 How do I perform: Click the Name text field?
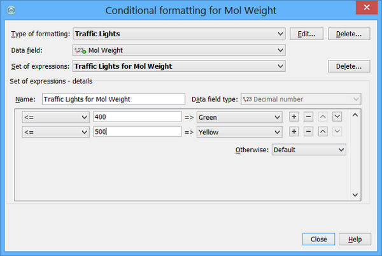[x=114, y=99]
